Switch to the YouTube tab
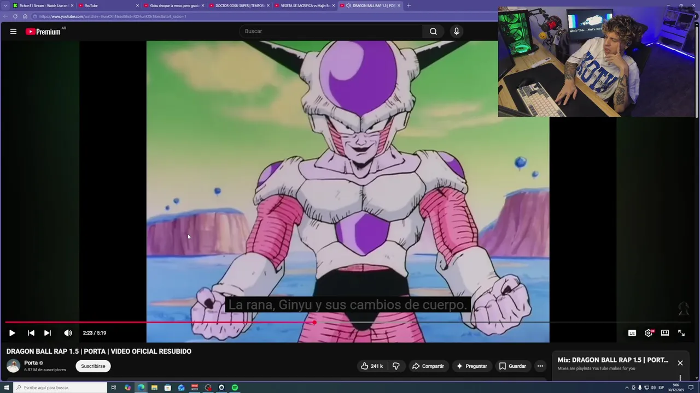This screenshot has height=393, width=700. click(107, 5)
